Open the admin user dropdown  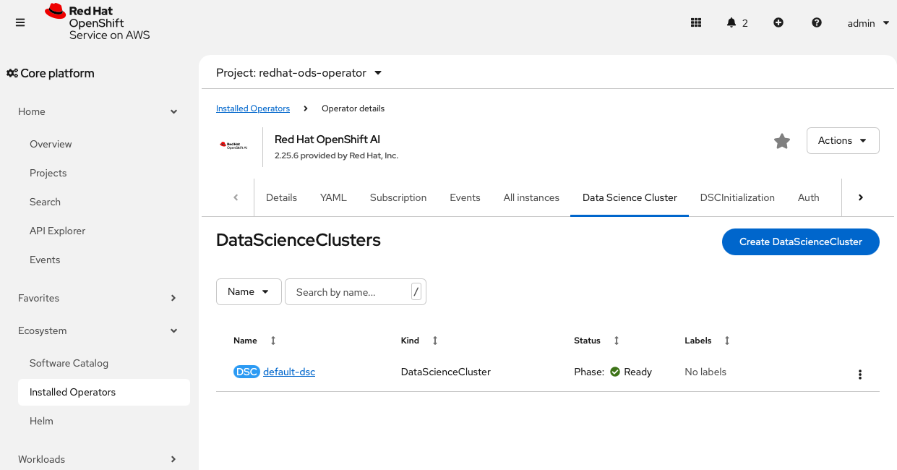tap(868, 23)
